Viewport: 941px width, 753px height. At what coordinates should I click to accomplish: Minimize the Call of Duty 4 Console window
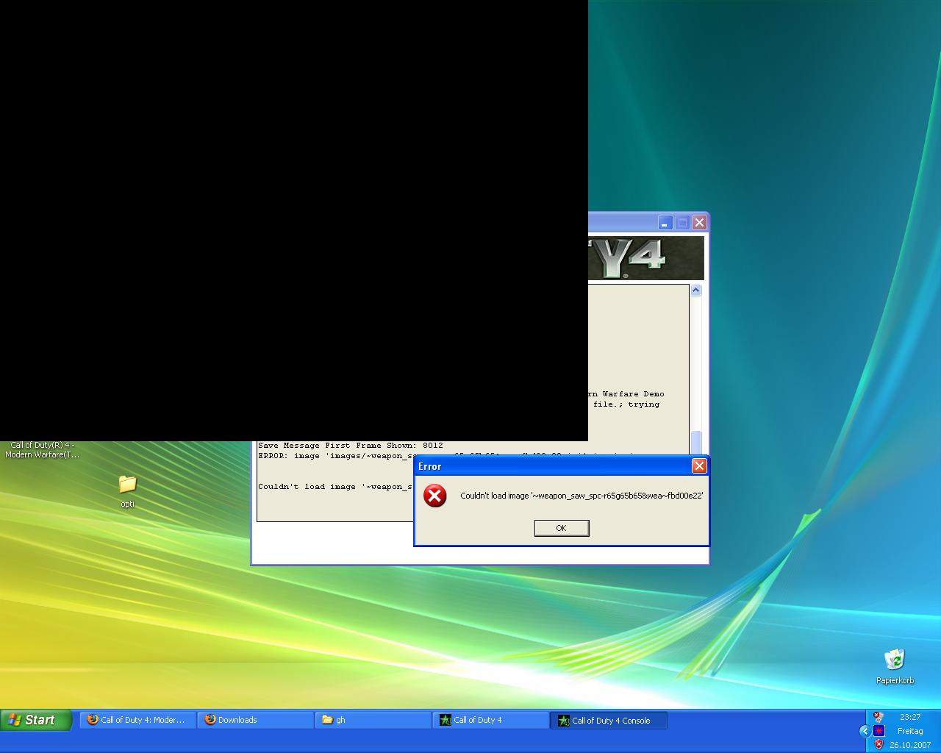pos(665,222)
